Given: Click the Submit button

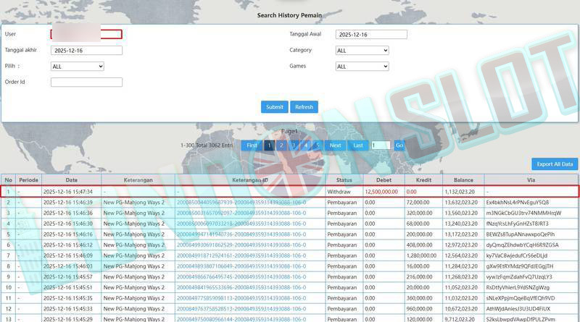Looking at the screenshot, I should click(275, 106).
